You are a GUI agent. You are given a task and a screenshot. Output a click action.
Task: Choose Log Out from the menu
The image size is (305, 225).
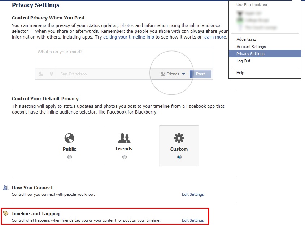tap(243, 61)
